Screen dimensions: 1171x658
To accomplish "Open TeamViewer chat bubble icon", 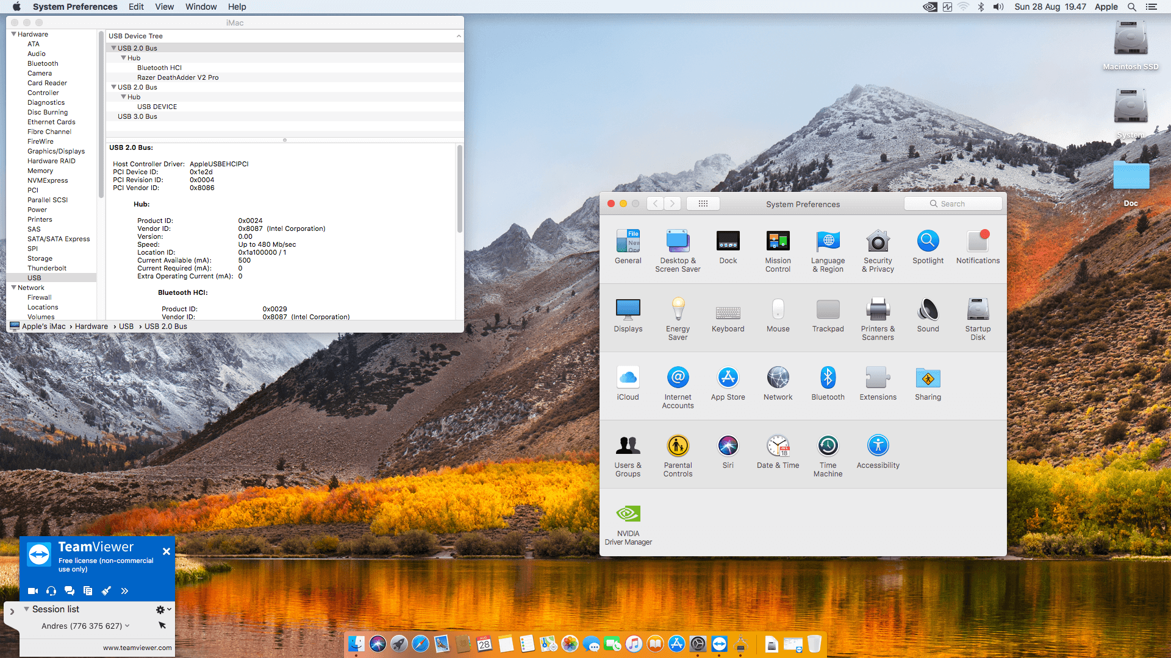I will [70, 591].
